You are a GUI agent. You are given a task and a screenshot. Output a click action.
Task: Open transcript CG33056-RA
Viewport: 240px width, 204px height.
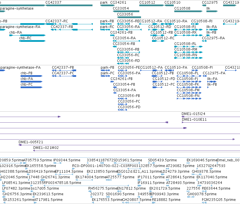point(129,27)
